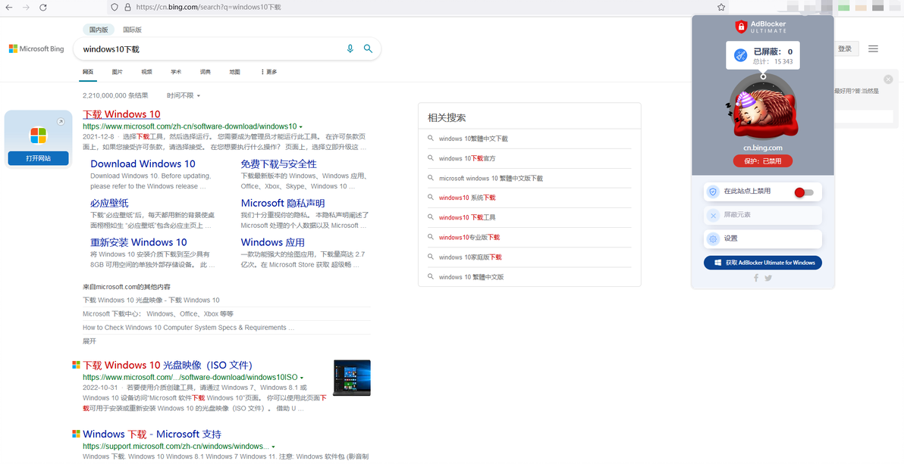Click related search windows 10 繁體中文版
The width and height of the screenshot is (904, 464).
[x=471, y=277]
